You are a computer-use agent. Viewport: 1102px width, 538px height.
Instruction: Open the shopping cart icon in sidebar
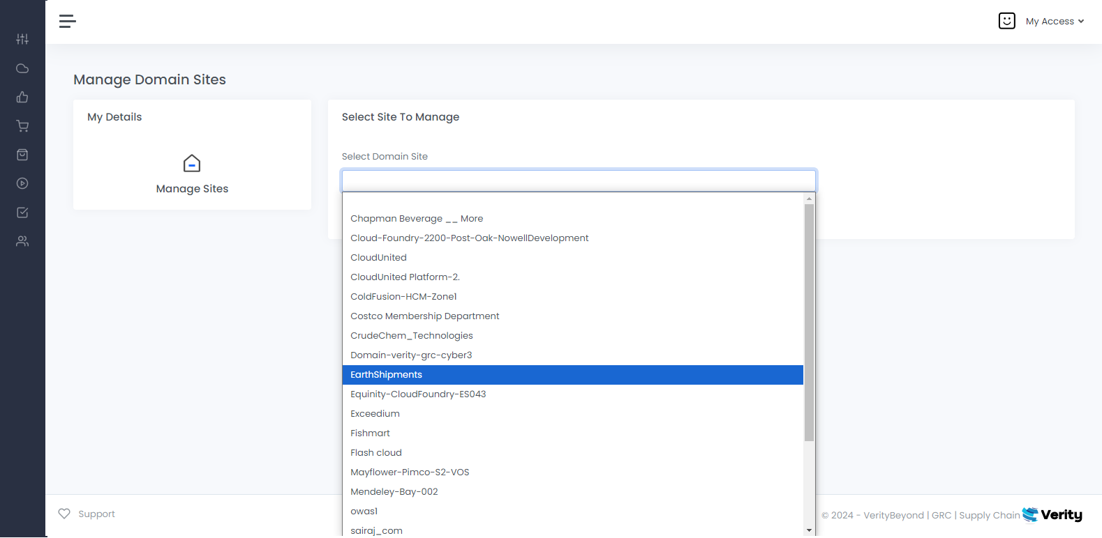[x=22, y=126]
